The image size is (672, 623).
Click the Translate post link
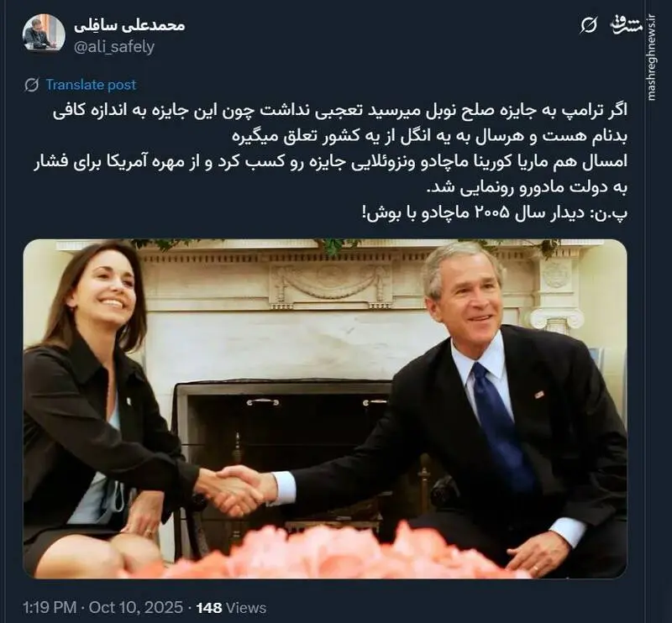[91, 85]
